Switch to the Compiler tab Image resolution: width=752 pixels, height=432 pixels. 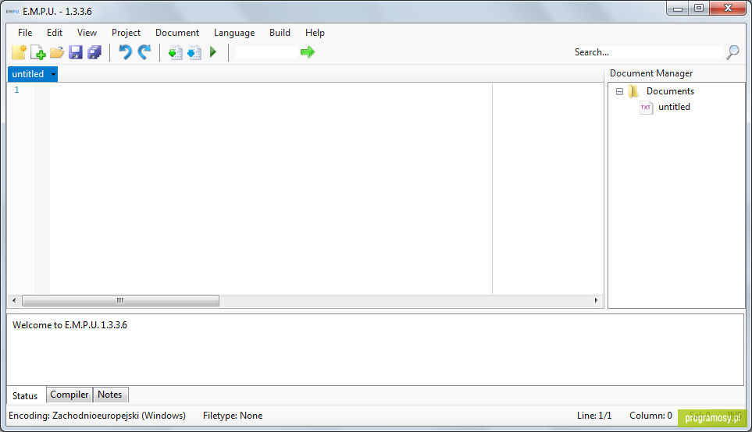pos(69,394)
